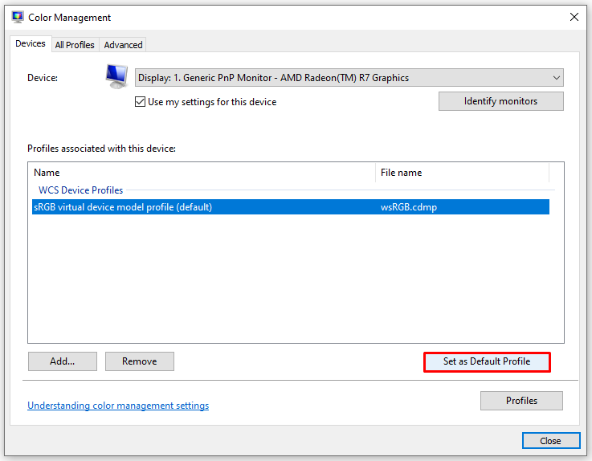Toggle 'Use my settings for this device'
The image size is (592, 461).
coord(141,102)
